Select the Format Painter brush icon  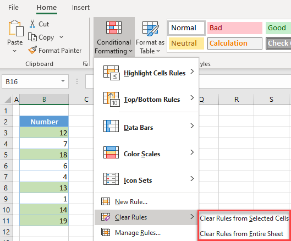(32, 50)
